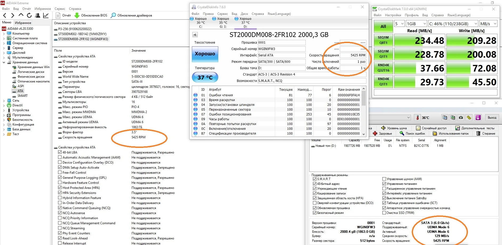Viewport: 502px width, 245px height.
Task: Open the Отчёт menu in AIDA64 menu bar
Action: coord(27,9)
